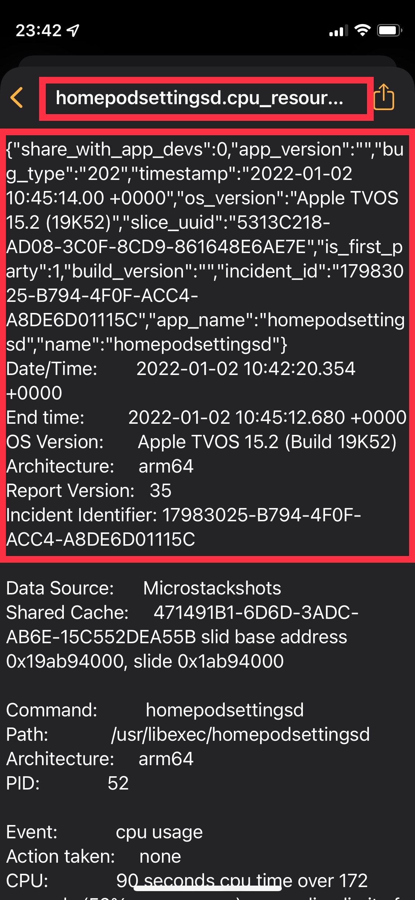Tap the /usr/libexec/homepodsettingsd path
The height and width of the screenshot is (900, 415).
coord(240,734)
